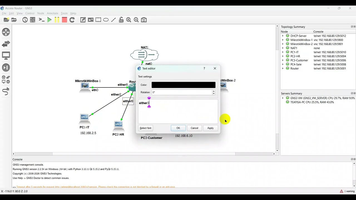The image size is (356, 200).
Task: Browse Routers in device sidebar
Action: point(6,32)
